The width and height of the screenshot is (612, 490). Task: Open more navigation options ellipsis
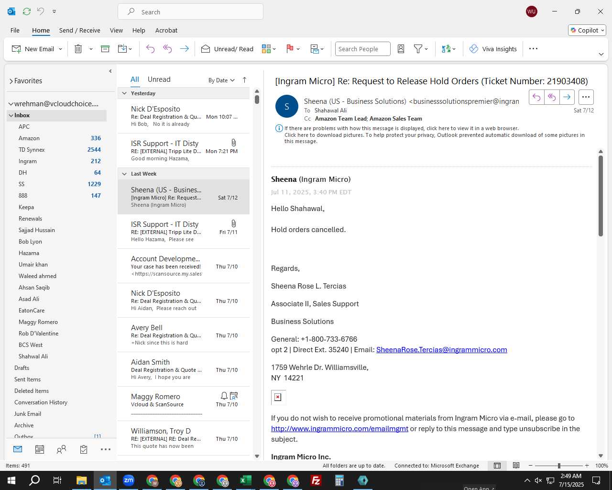pyautogui.click(x=106, y=449)
